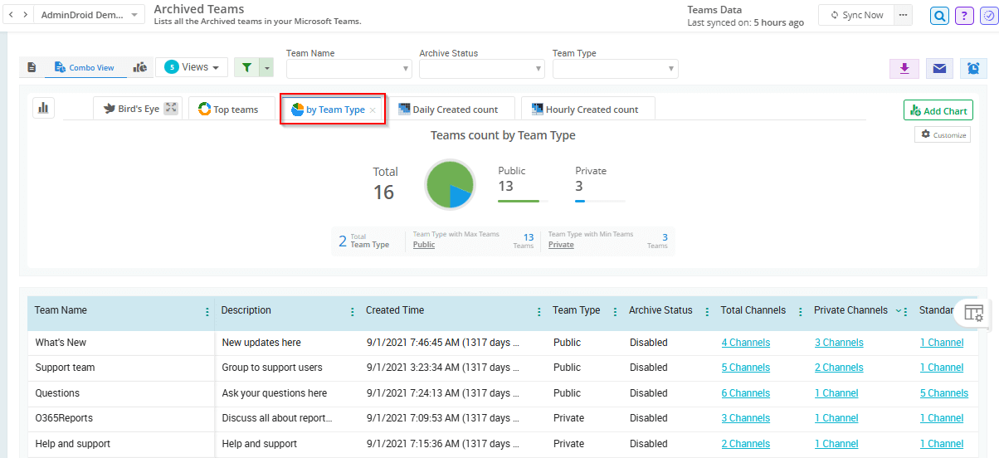
Task: Click the bar chart icon left of tabs
Action: pyautogui.click(x=43, y=107)
